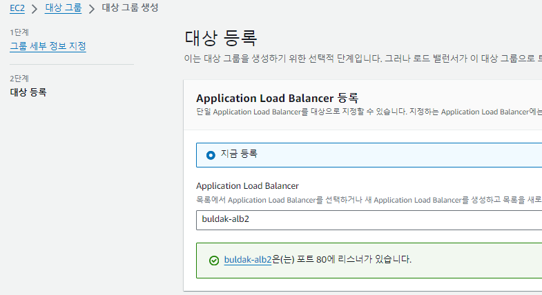Click the green success check icon
542x295 pixels.
pyautogui.click(x=214, y=261)
